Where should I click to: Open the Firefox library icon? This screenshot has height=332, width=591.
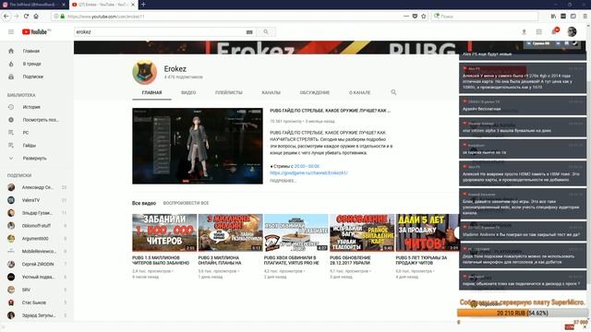(x=553, y=17)
